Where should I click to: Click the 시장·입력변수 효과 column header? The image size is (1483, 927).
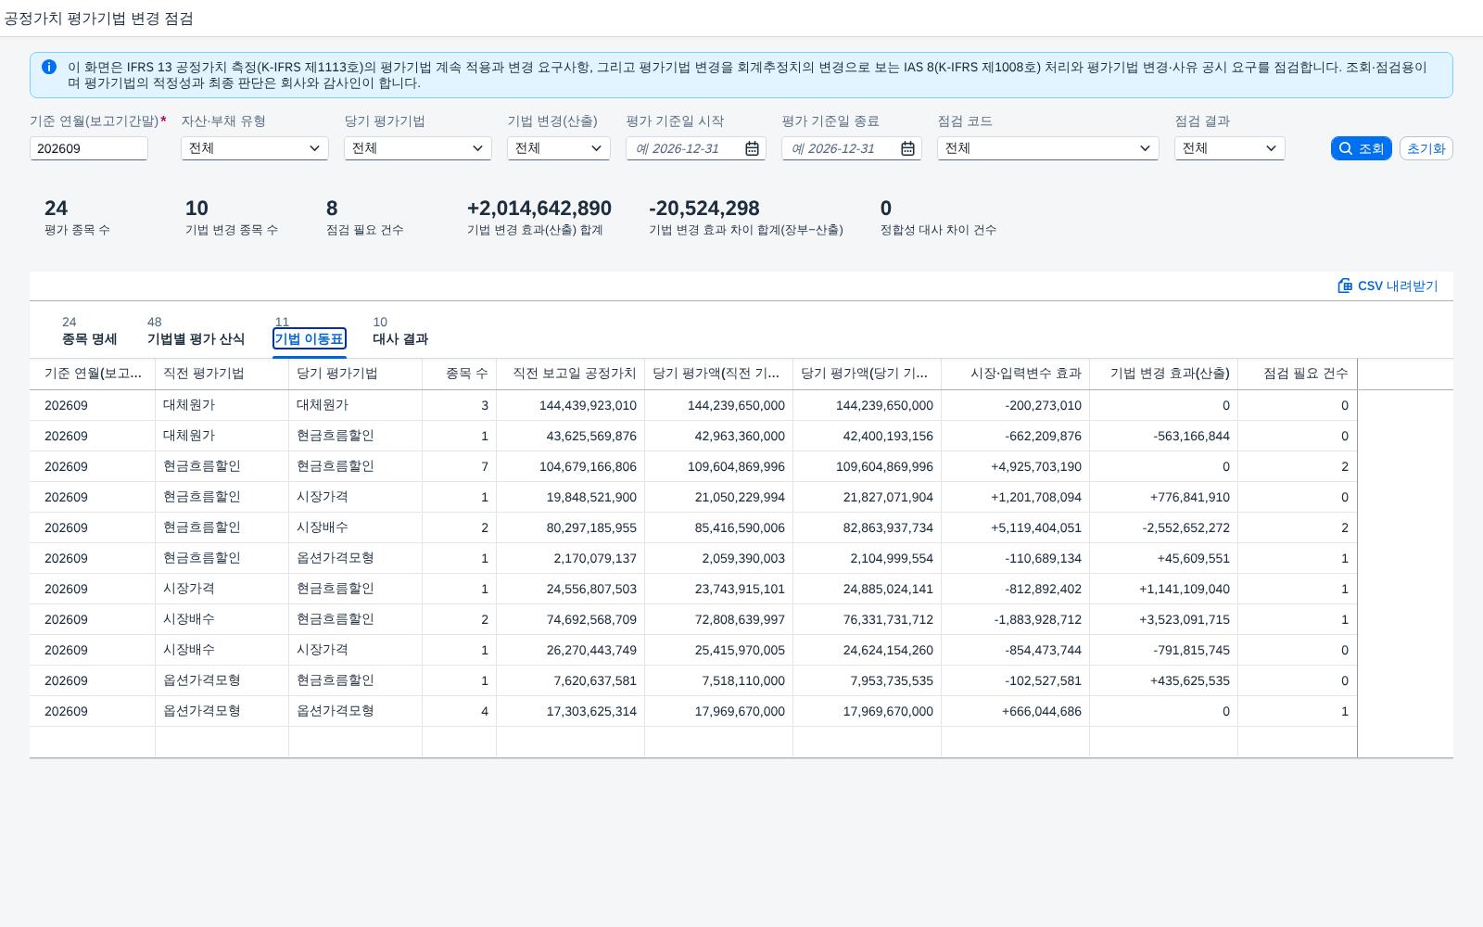pos(1015,374)
